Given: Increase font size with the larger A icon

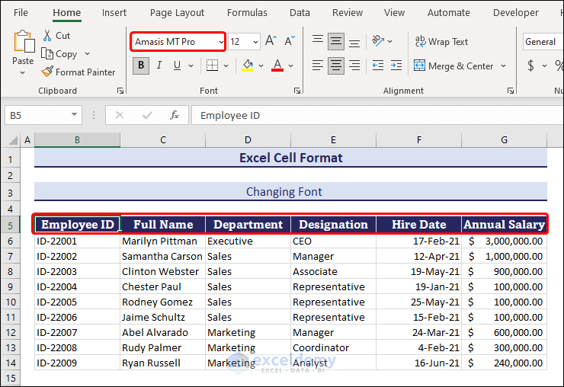Looking at the screenshot, I should (x=271, y=42).
